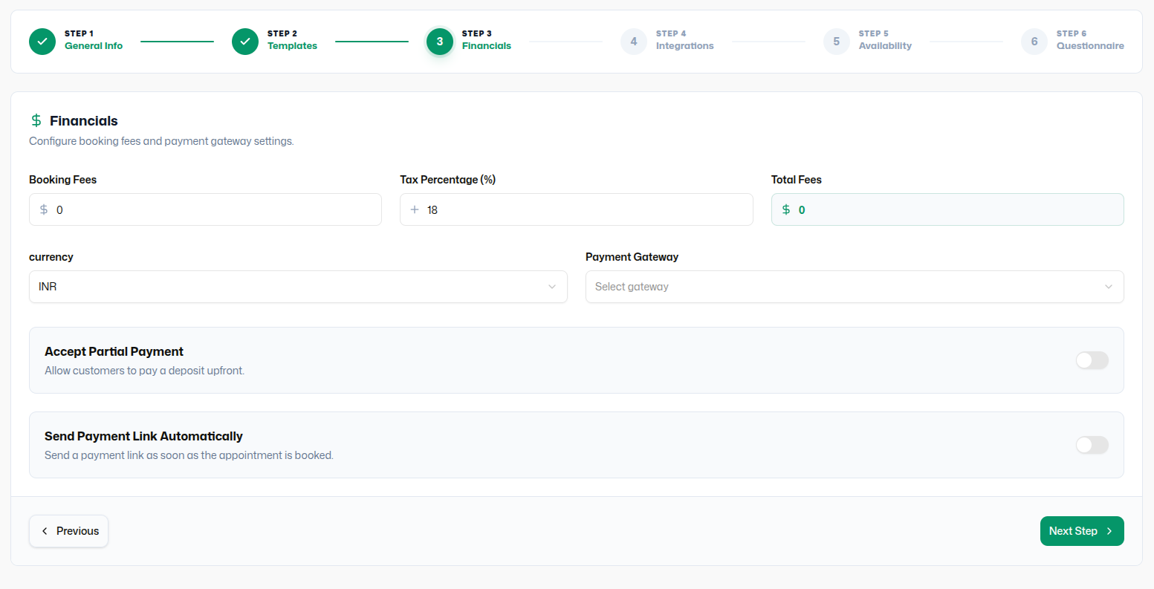Click the Payment Gateway dropdown chevron
Screen dimensions: 1154x589
1109,287
